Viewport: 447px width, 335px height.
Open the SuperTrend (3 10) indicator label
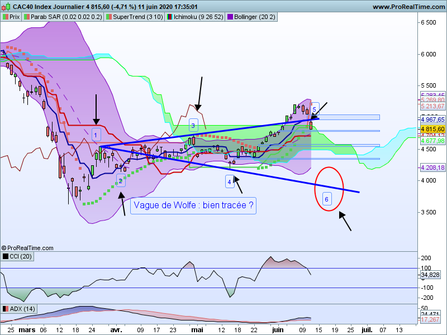pos(135,17)
